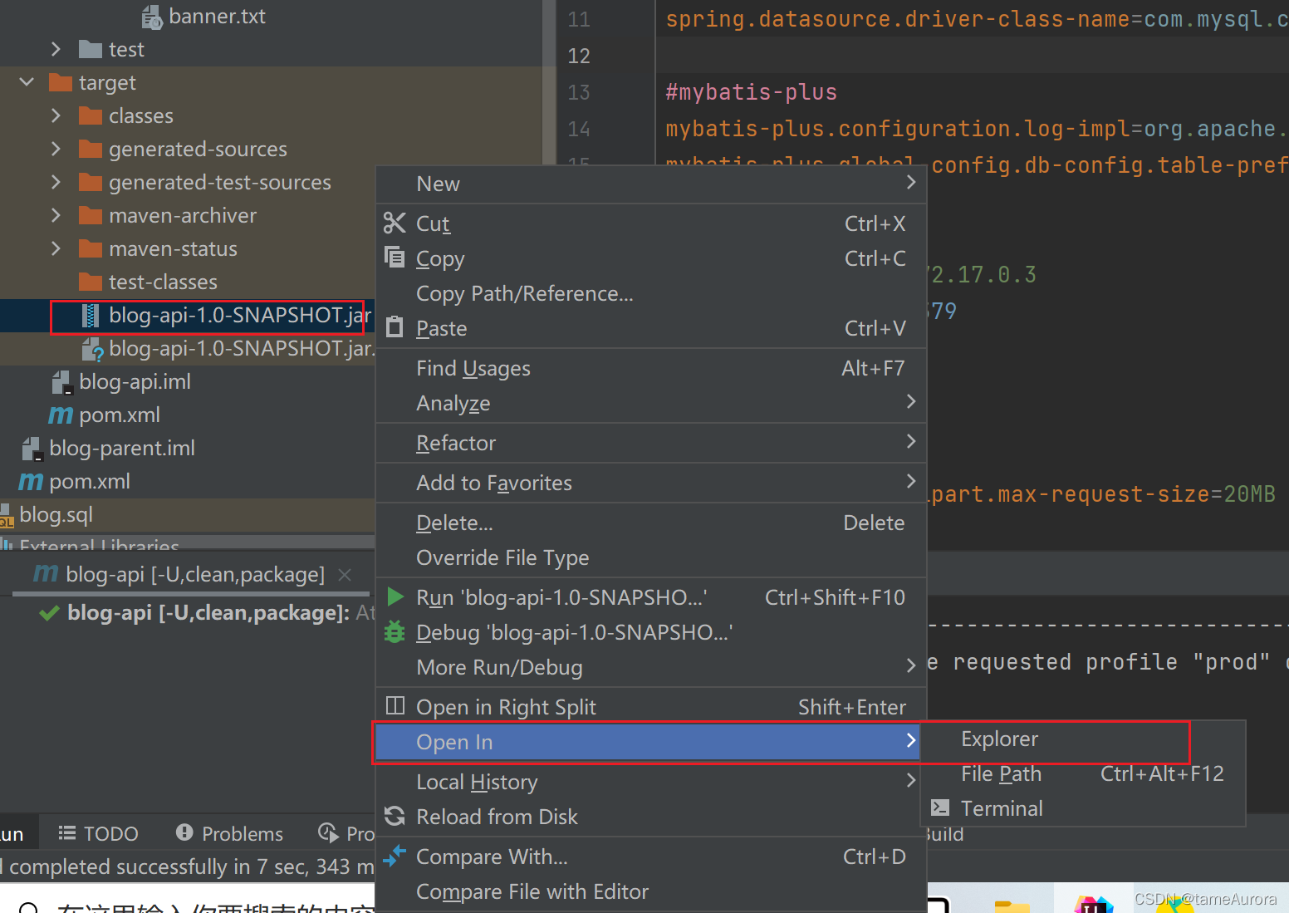Click the Copy icon in context menu
The image size is (1289, 913).
point(395,257)
